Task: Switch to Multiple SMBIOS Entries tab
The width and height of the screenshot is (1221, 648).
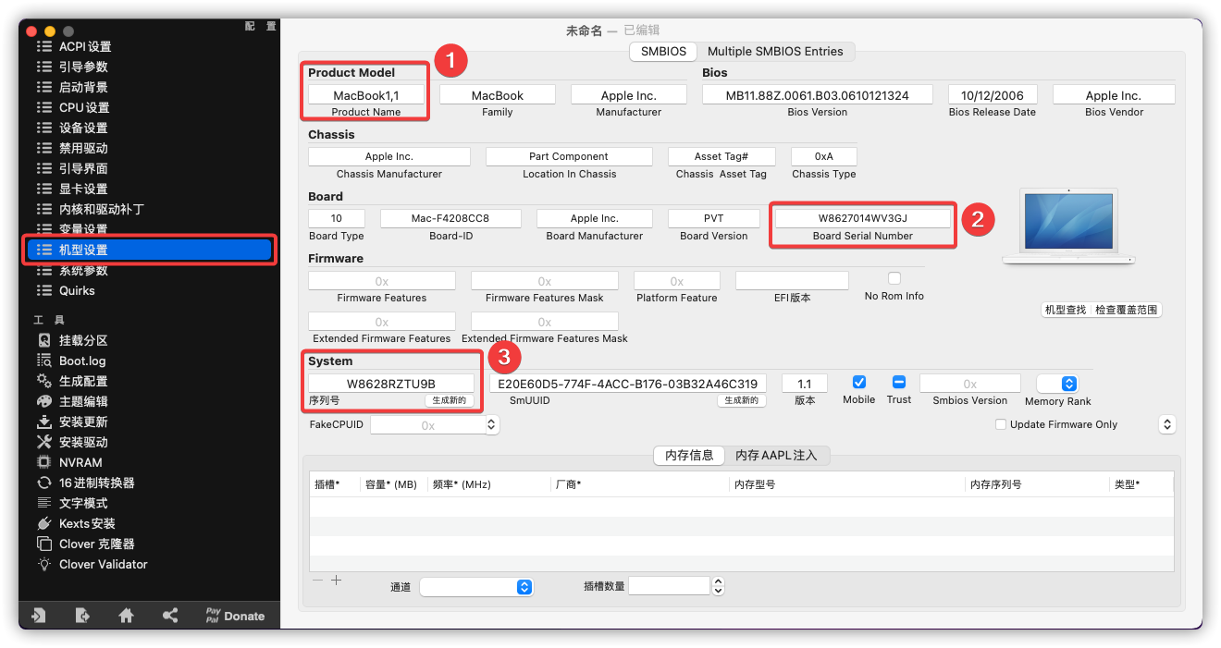Action: pos(775,52)
